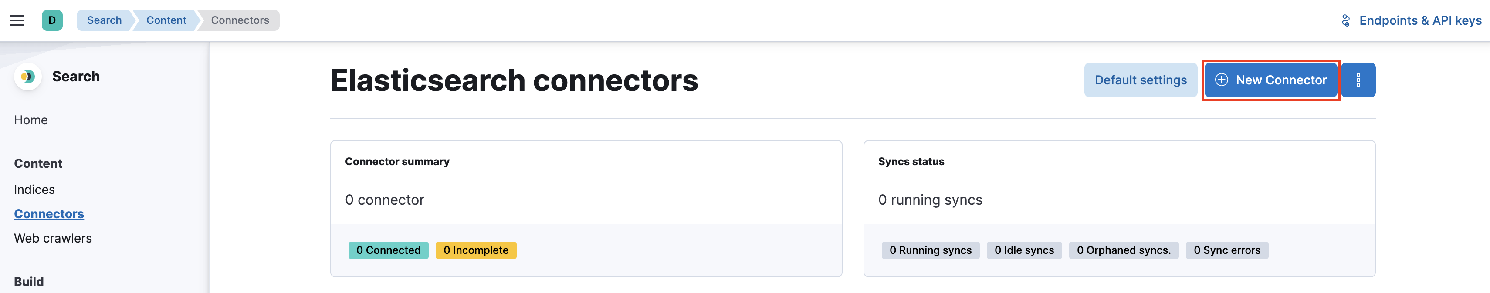
Task: Select Connectors in the breadcrumb trail
Action: click(x=239, y=20)
